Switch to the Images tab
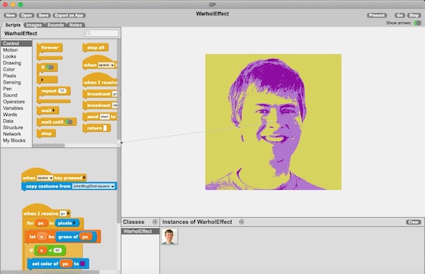The height and width of the screenshot is (274, 425). pyautogui.click(x=34, y=25)
